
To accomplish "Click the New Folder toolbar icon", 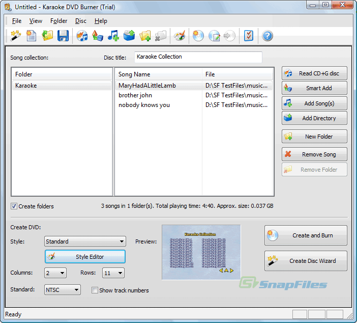I will [x=145, y=36].
